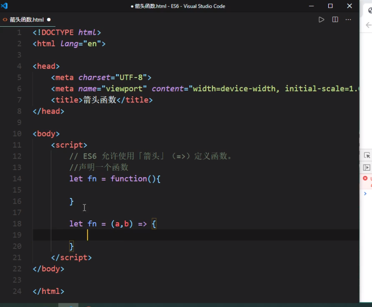
Task: Click the highlighted closing brace on line 20
Action: pos(71,246)
